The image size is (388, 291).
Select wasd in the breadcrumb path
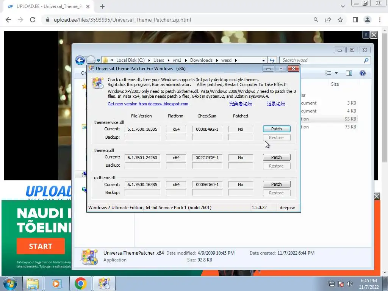[x=226, y=60]
